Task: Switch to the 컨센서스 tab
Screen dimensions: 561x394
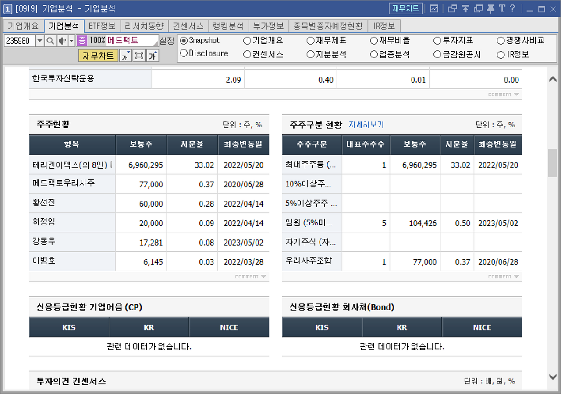Action: pyautogui.click(x=188, y=26)
